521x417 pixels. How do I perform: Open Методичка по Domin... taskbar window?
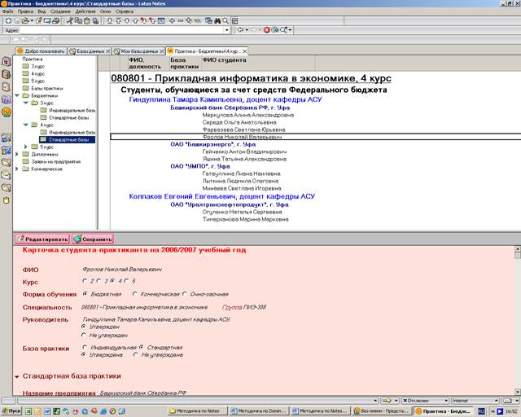pyautogui.click(x=259, y=411)
